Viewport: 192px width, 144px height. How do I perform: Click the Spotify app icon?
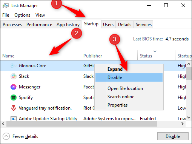tap(14, 98)
